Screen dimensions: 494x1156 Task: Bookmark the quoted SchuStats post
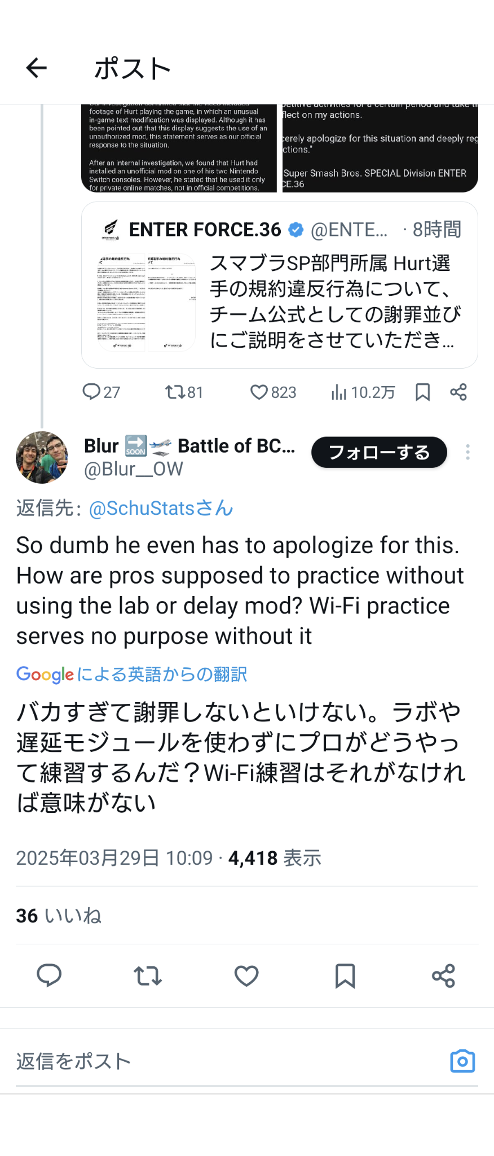[x=423, y=392]
